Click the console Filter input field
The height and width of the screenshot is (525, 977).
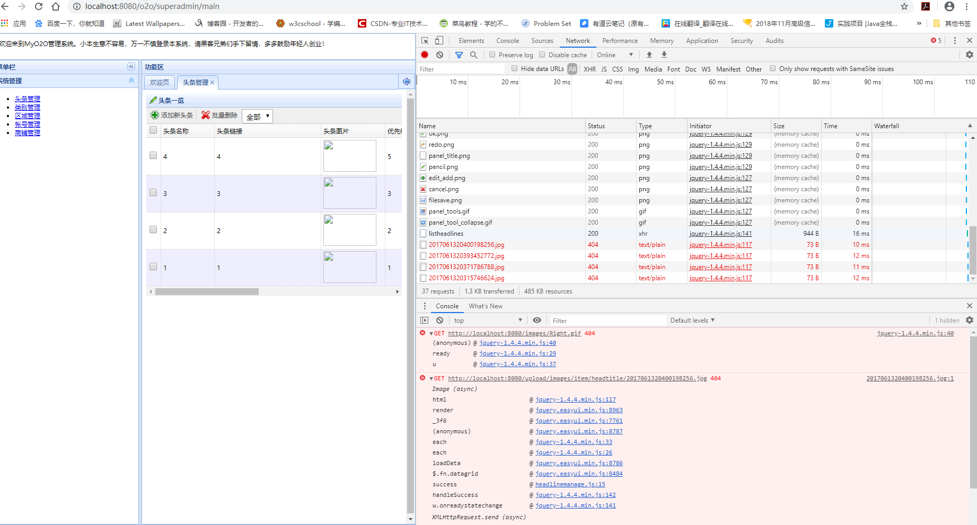point(608,320)
